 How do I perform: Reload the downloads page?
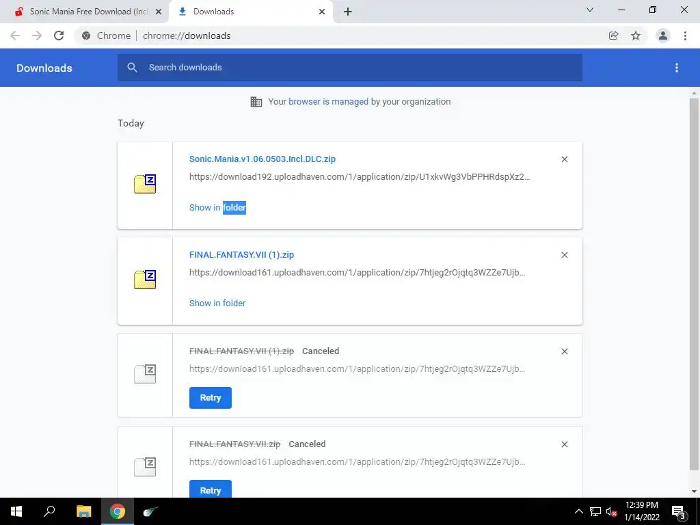[x=59, y=36]
